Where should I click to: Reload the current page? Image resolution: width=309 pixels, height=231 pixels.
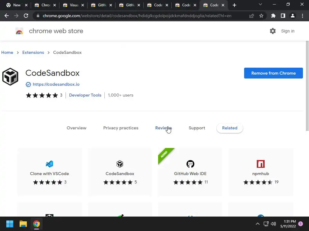click(26, 16)
